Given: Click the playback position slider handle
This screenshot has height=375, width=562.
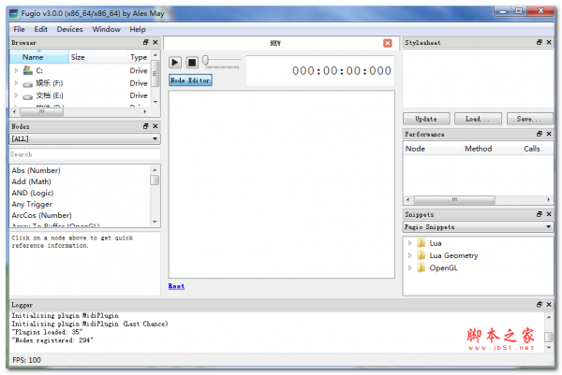Looking at the screenshot, I should 205,60.
